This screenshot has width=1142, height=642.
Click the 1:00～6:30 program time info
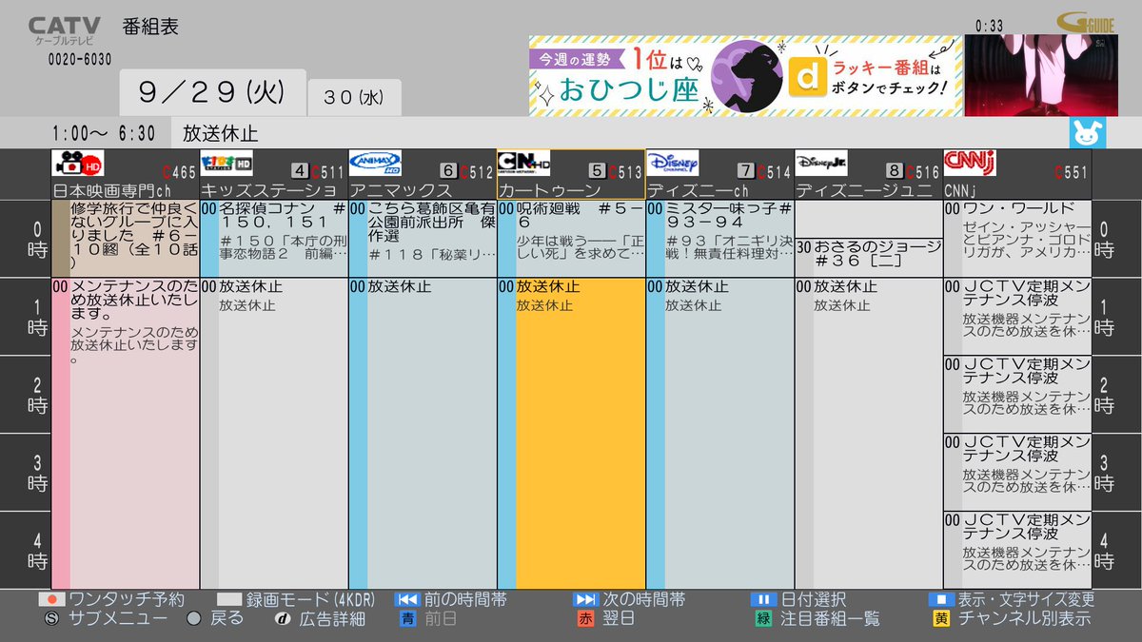[x=104, y=133]
